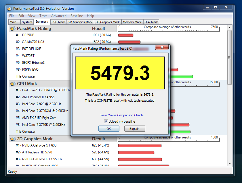Click the 2D Graphics Mark section icon
The height and width of the screenshot is (183, 242).
coord(13,139)
